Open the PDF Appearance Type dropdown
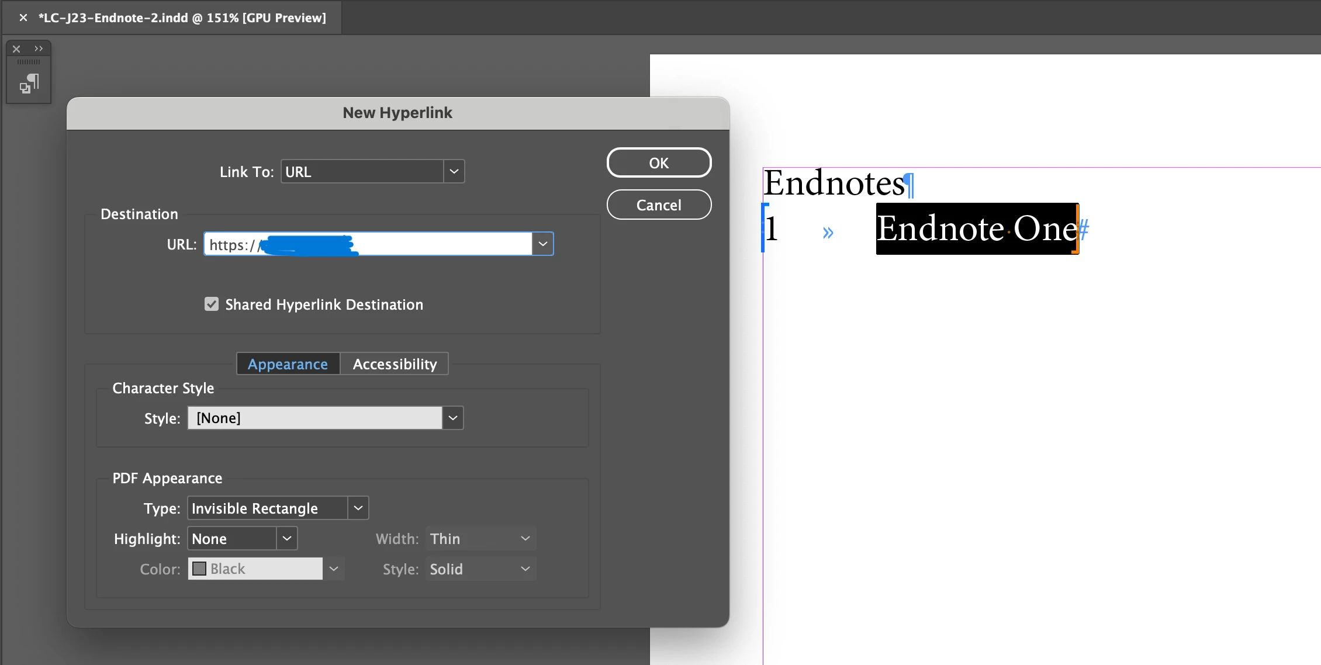 pyautogui.click(x=358, y=508)
